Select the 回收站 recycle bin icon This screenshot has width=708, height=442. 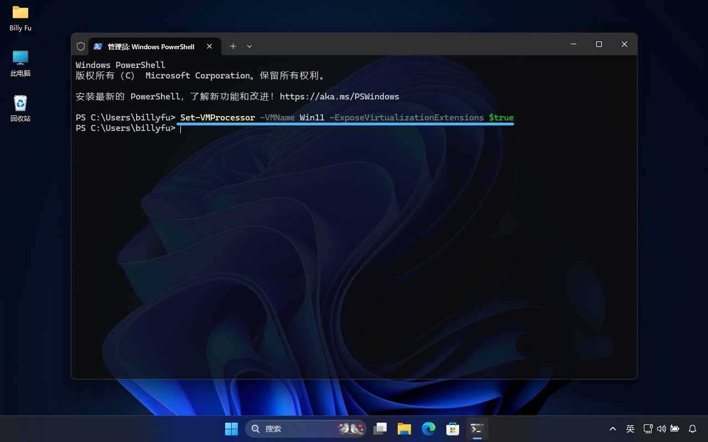(20, 109)
